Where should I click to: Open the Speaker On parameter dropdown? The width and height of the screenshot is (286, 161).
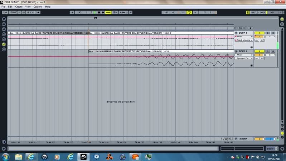click(x=244, y=58)
